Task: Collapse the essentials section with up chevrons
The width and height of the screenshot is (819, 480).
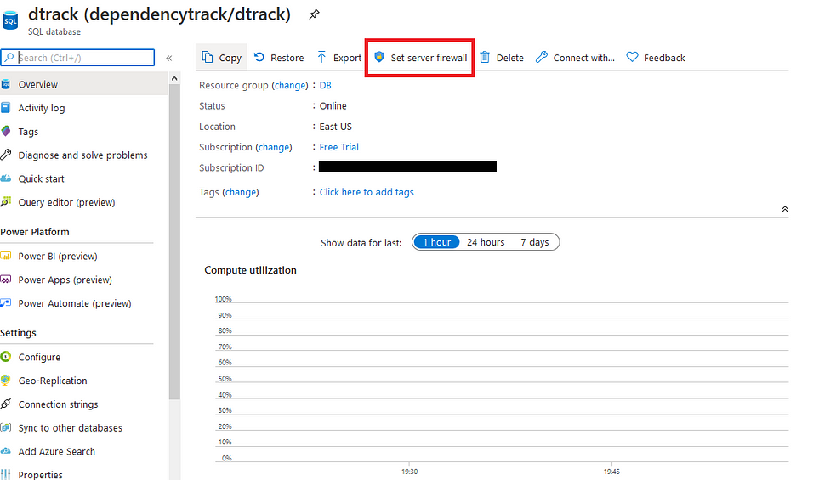Action: point(784,209)
